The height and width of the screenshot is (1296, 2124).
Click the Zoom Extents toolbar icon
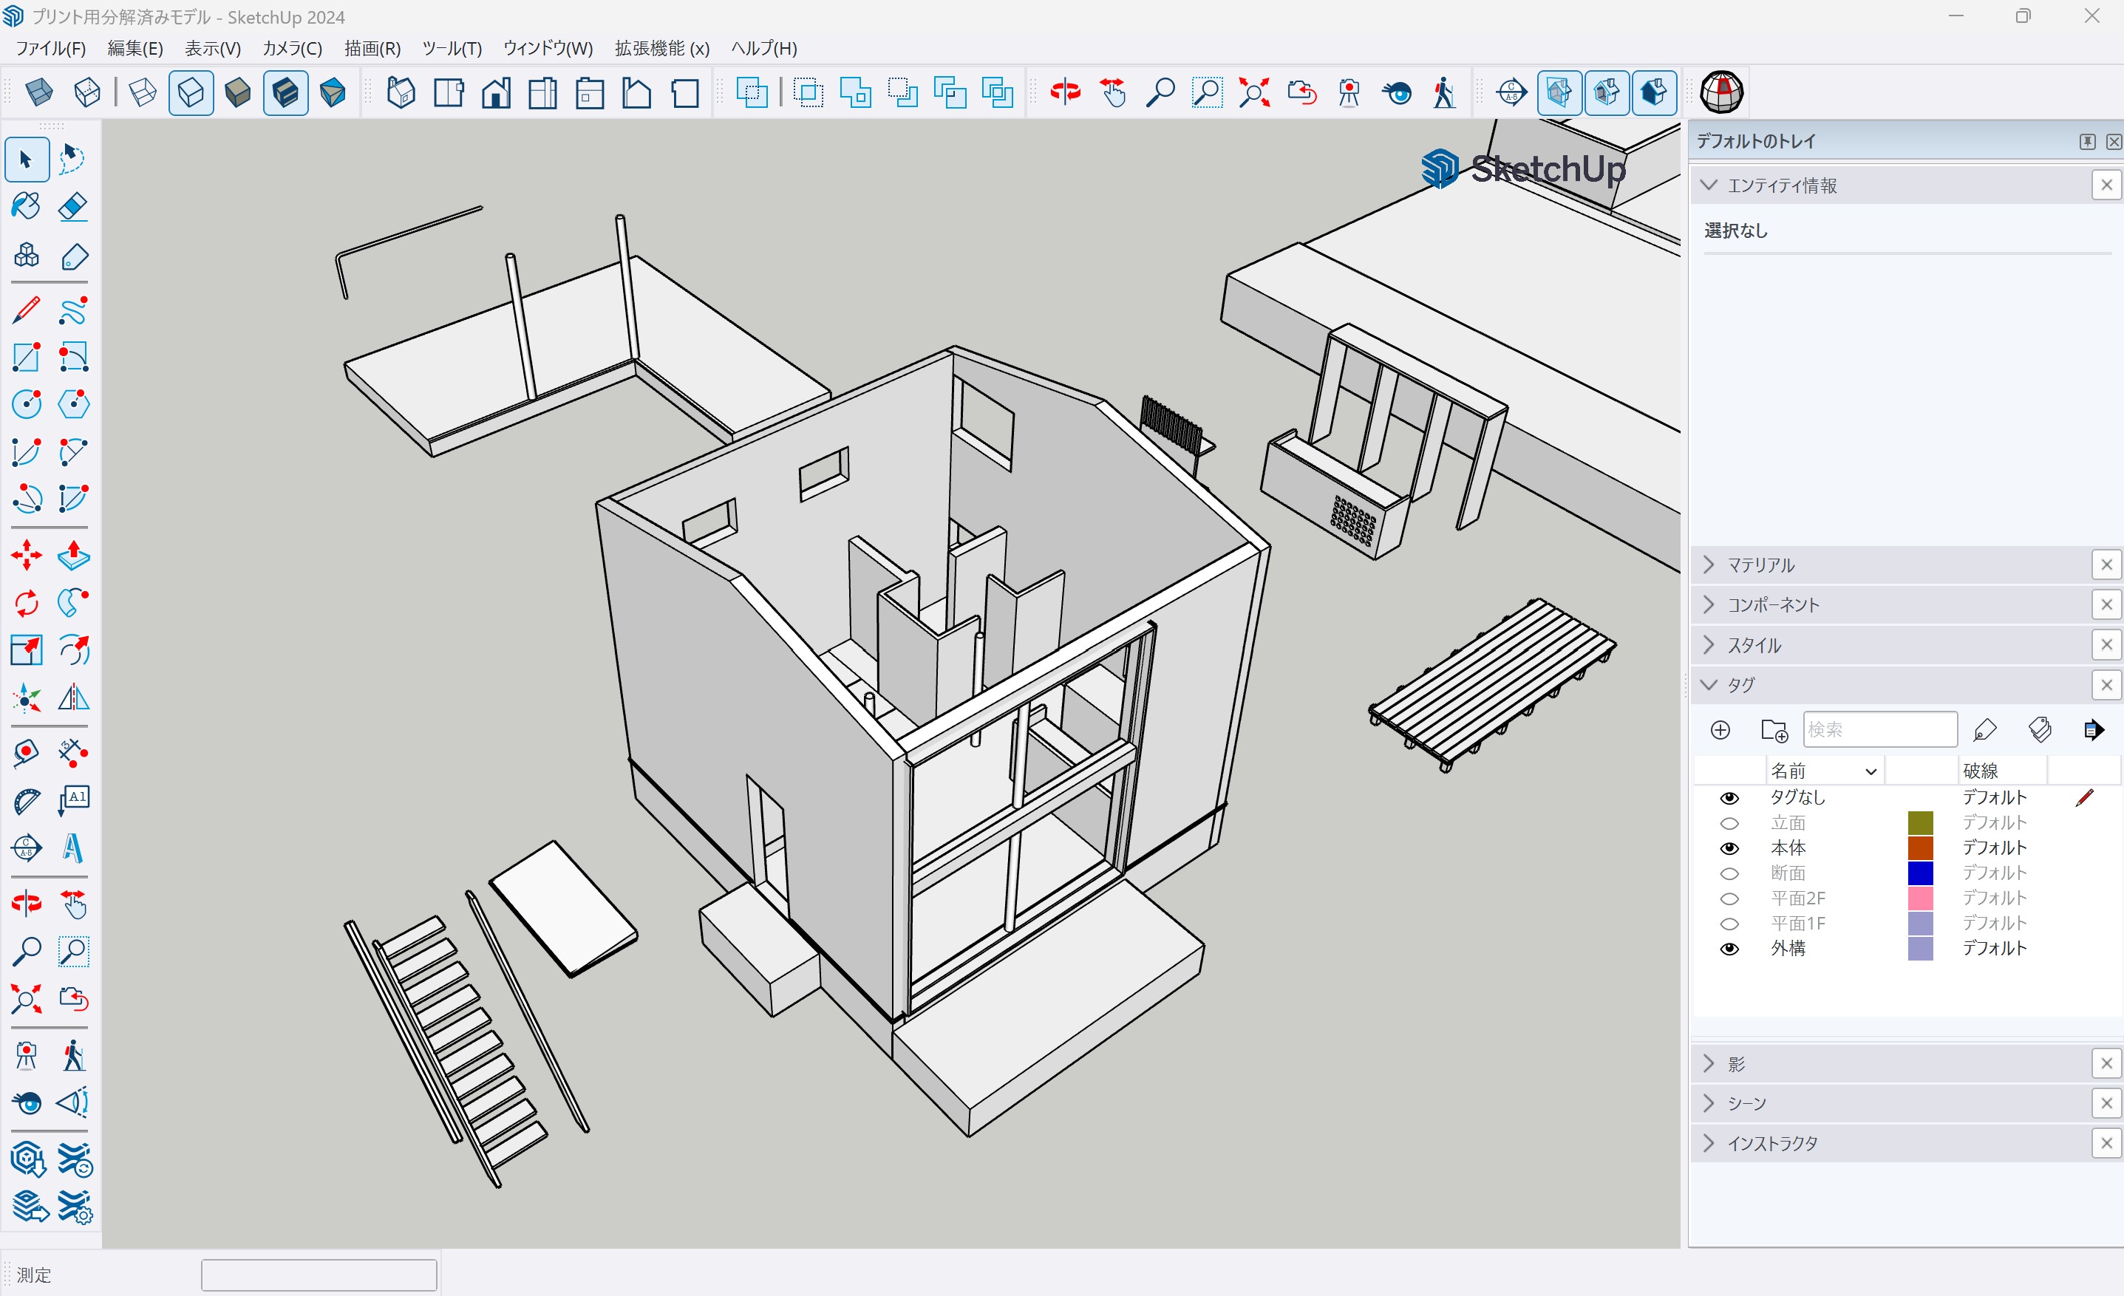click(x=1254, y=92)
